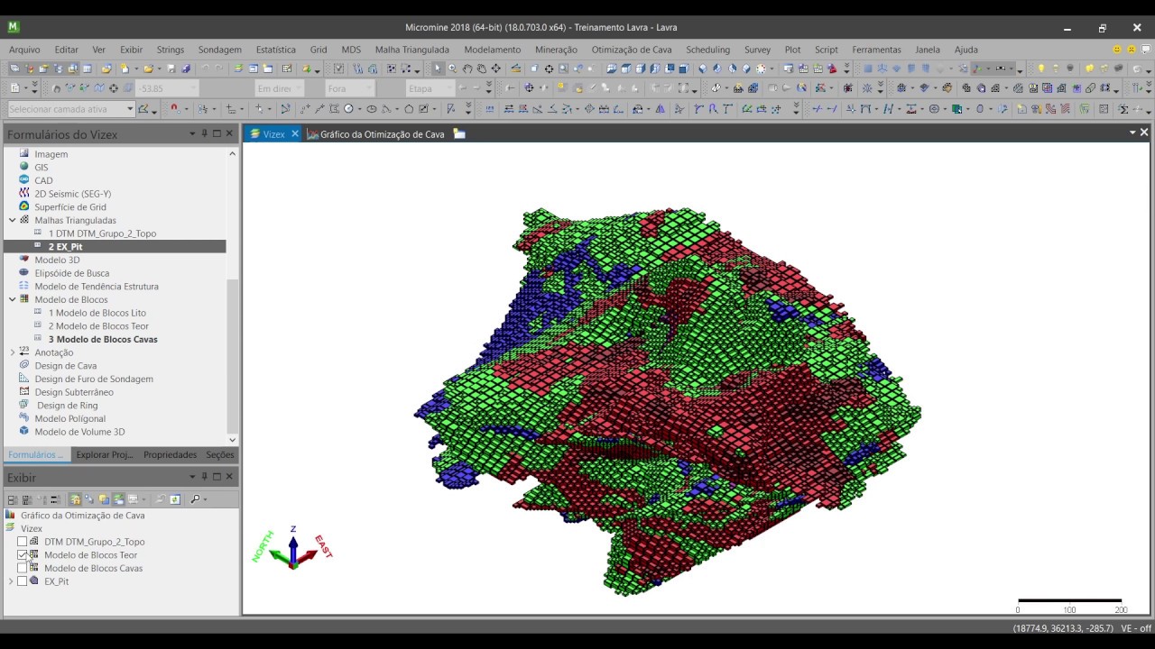This screenshot has width=1155, height=649.
Task: Click the Micromine app logo icon
Action: pyautogui.click(x=14, y=27)
